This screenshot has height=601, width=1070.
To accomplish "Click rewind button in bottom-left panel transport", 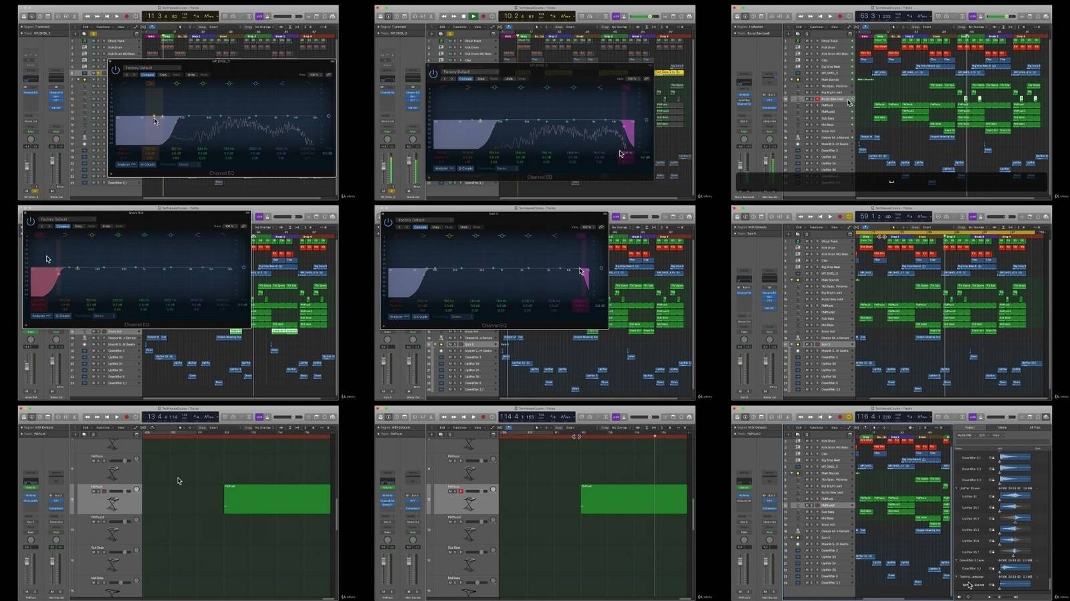I will pyautogui.click(x=88, y=417).
